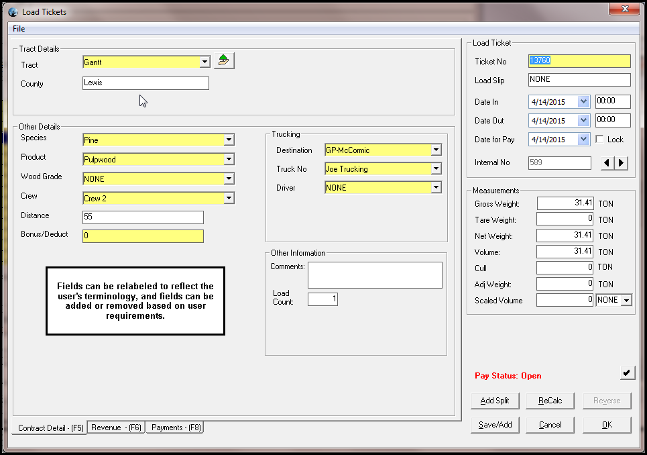Screen dimensions: 647x455
Task: Expand the Driver dropdown
Action: (x=436, y=187)
